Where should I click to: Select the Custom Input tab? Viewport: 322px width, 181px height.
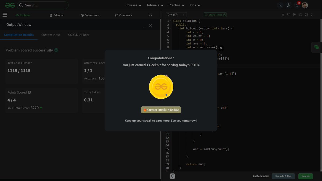[51, 35]
